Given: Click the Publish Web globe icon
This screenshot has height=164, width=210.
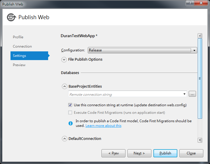Looking at the screenshot, I should pos(11,17).
